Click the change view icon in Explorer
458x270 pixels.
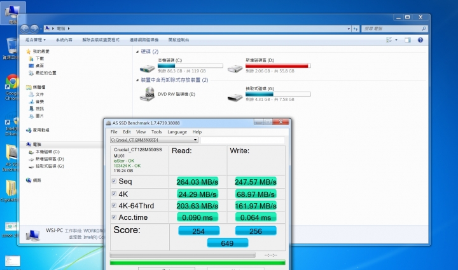(x=389, y=40)
